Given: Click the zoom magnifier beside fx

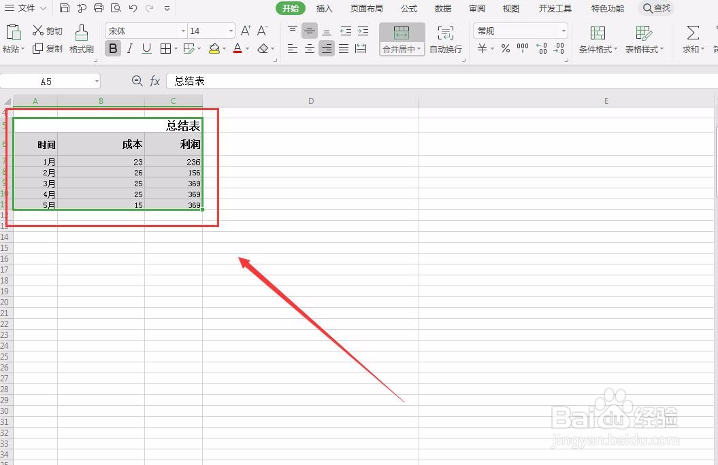Looking at the screenshot, I should (137, 81).
